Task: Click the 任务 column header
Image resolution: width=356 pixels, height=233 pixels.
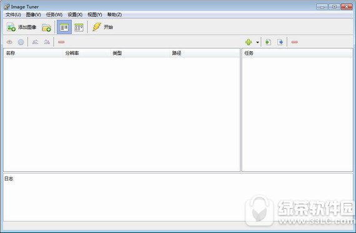Action: (297, 53)
